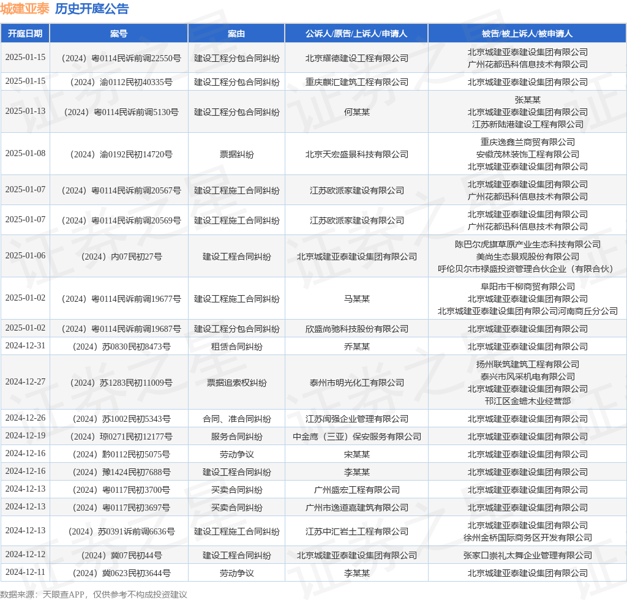Screen dimensions: 627x600
Task: Click the 历史开庭公告 heading
Action: click(x=92, y=9)
